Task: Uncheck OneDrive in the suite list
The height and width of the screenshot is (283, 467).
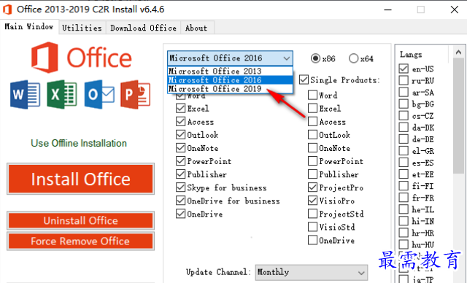Action: tap(180, 214)
